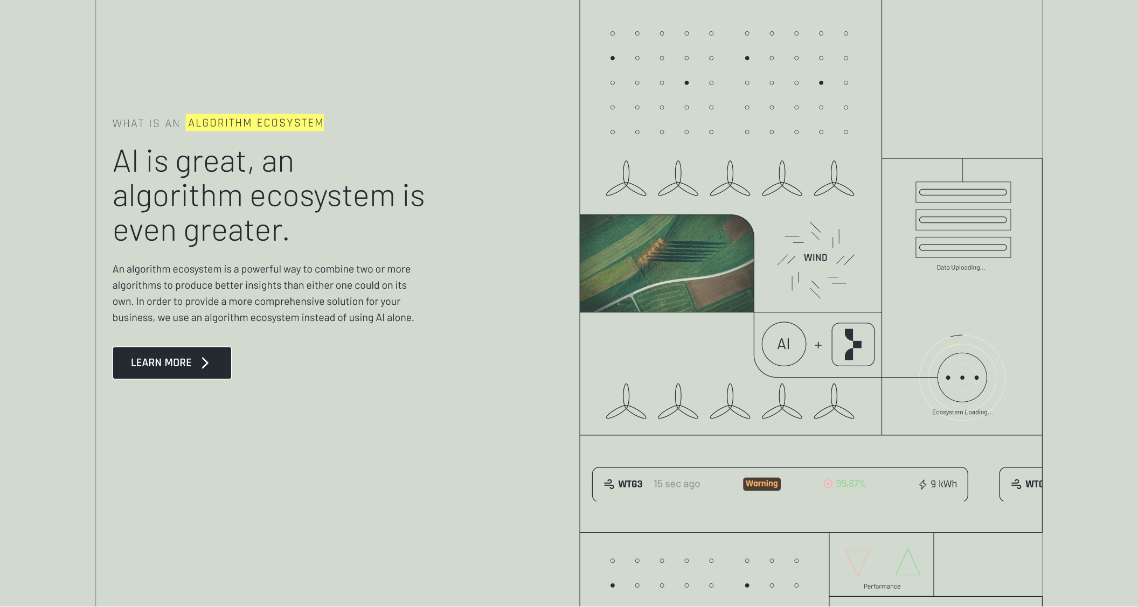This screenshot has height=607, width=1138.
Task: Click the AI circle icon
Action: click(x=783, y=344)
